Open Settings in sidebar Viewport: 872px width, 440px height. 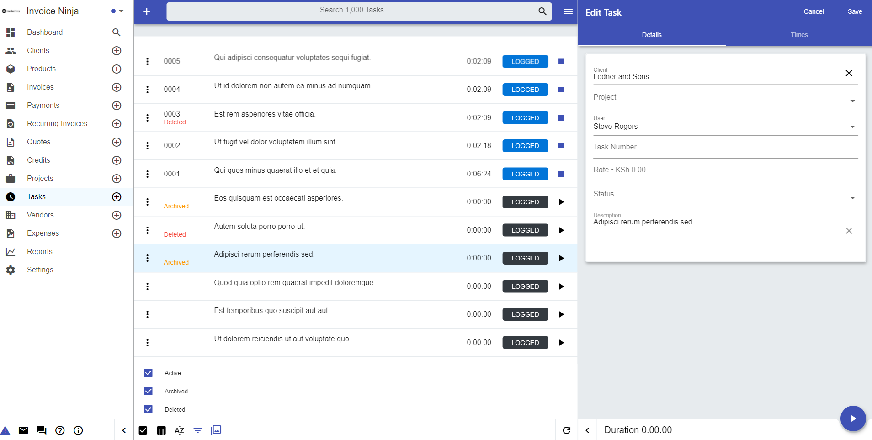point(40,270)
